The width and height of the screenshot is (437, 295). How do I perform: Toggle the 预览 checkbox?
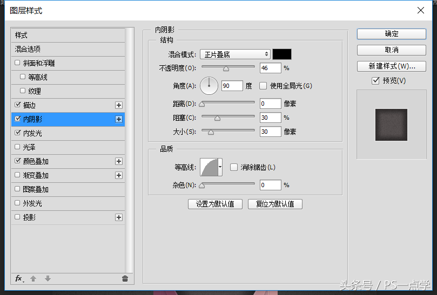click(x=375, y=81)
